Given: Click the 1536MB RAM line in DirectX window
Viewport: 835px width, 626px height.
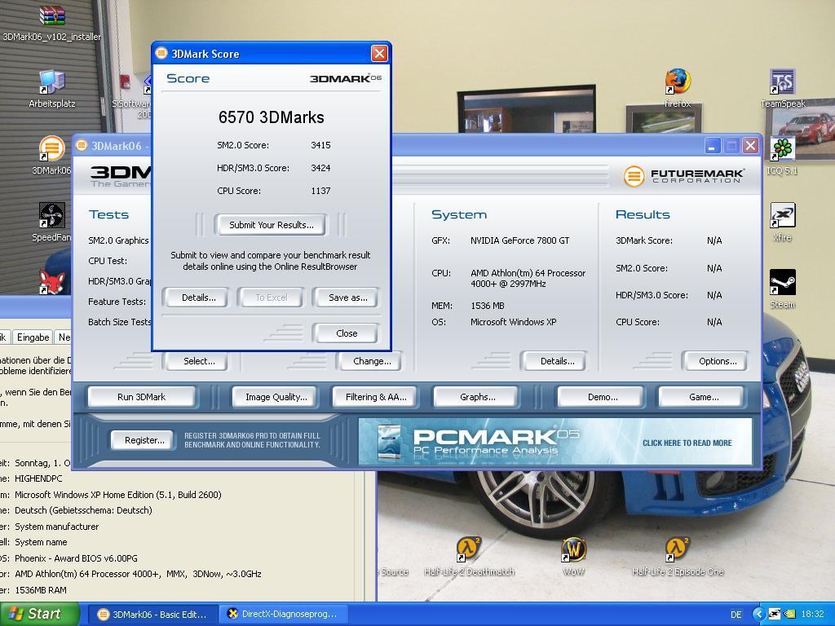Looking at the screenshot, I should (x=41, y=590).
